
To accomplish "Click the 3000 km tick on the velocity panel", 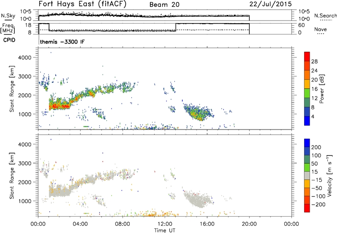I will [25, 163].
